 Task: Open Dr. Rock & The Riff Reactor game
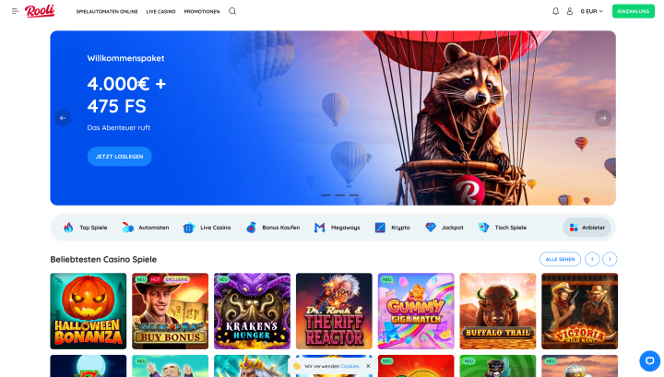(x=334, y=311)
